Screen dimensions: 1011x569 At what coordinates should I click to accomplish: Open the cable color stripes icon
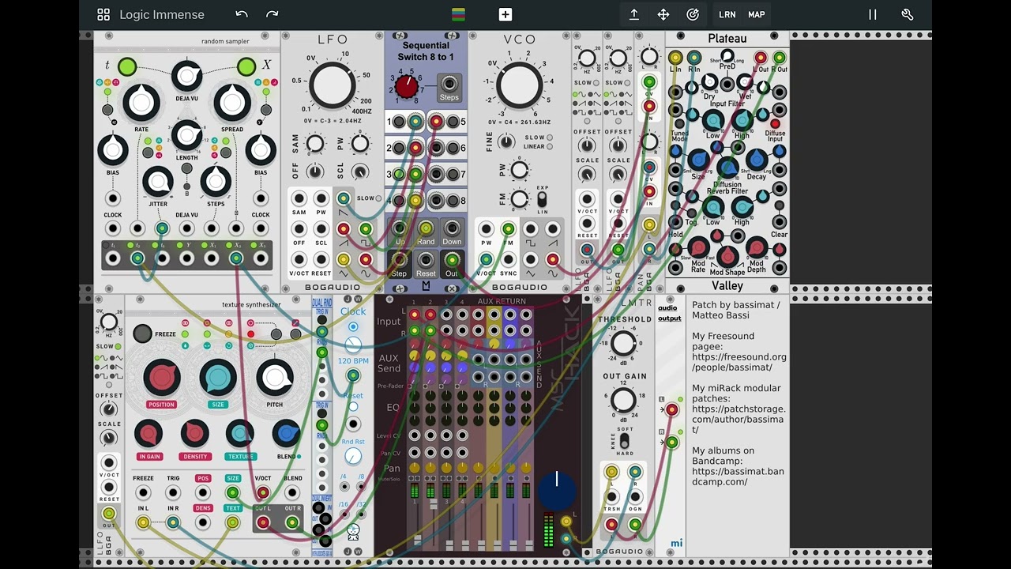click(458, 14)
